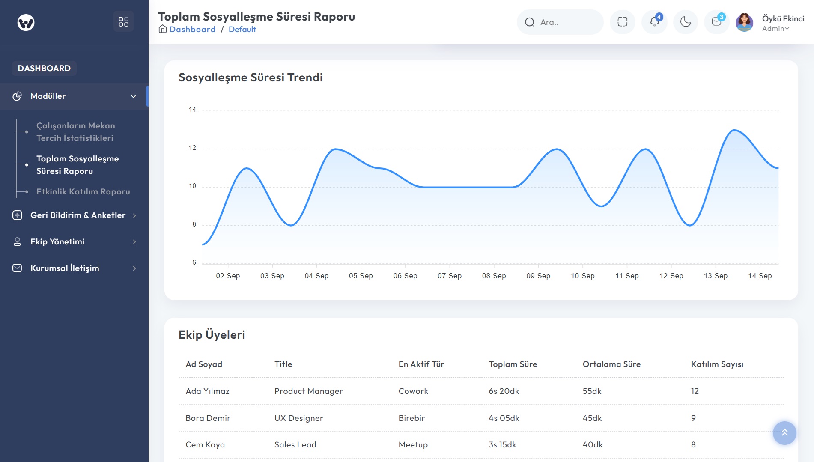
Task: Click the Birebir cell
Action: click(x=411, y=418)
